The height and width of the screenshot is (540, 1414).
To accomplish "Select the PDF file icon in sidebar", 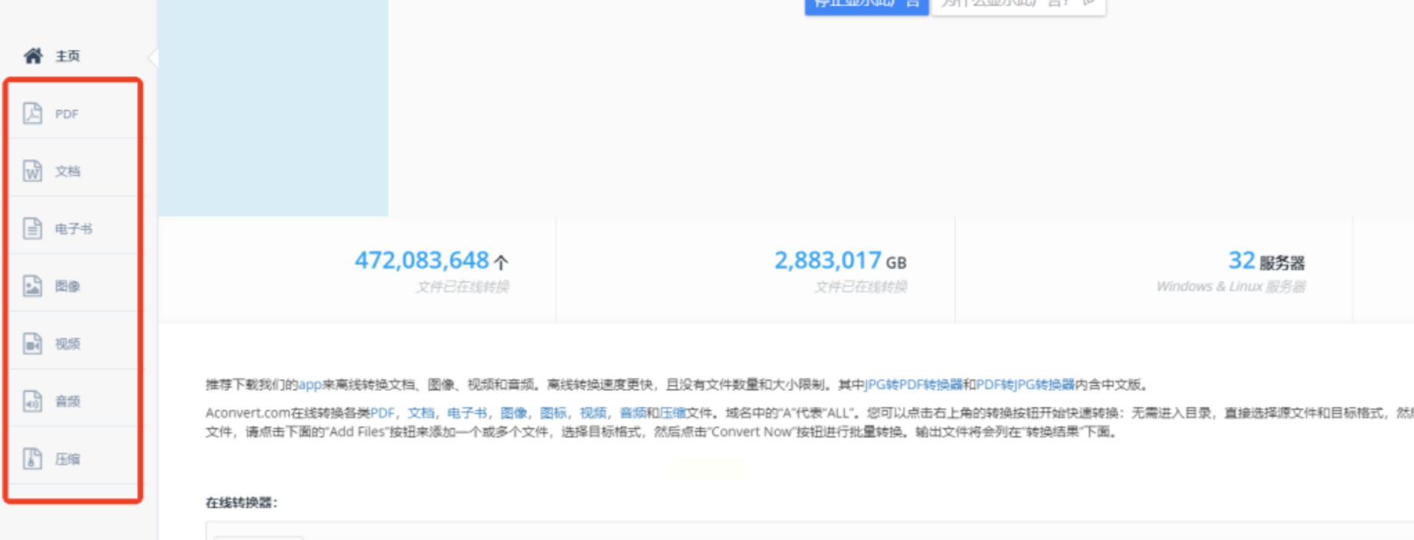I will (32, 113).
